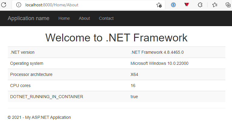Open the 1Password extension icon
Screen dimensions: 232x123
[x=173, y=5]
